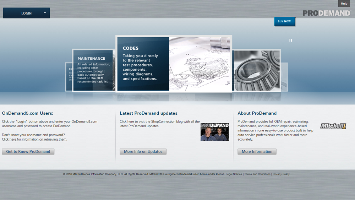
Task: Expand the LOGIN dropdown arrow
Action: coord(45,13)
